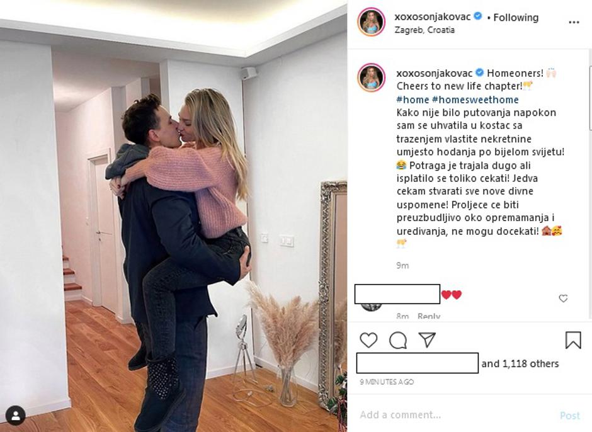This screenshot has width=592, height=432.
Task: Open Zagreb, Croatia location link
Action: click(x=424, y=30)
